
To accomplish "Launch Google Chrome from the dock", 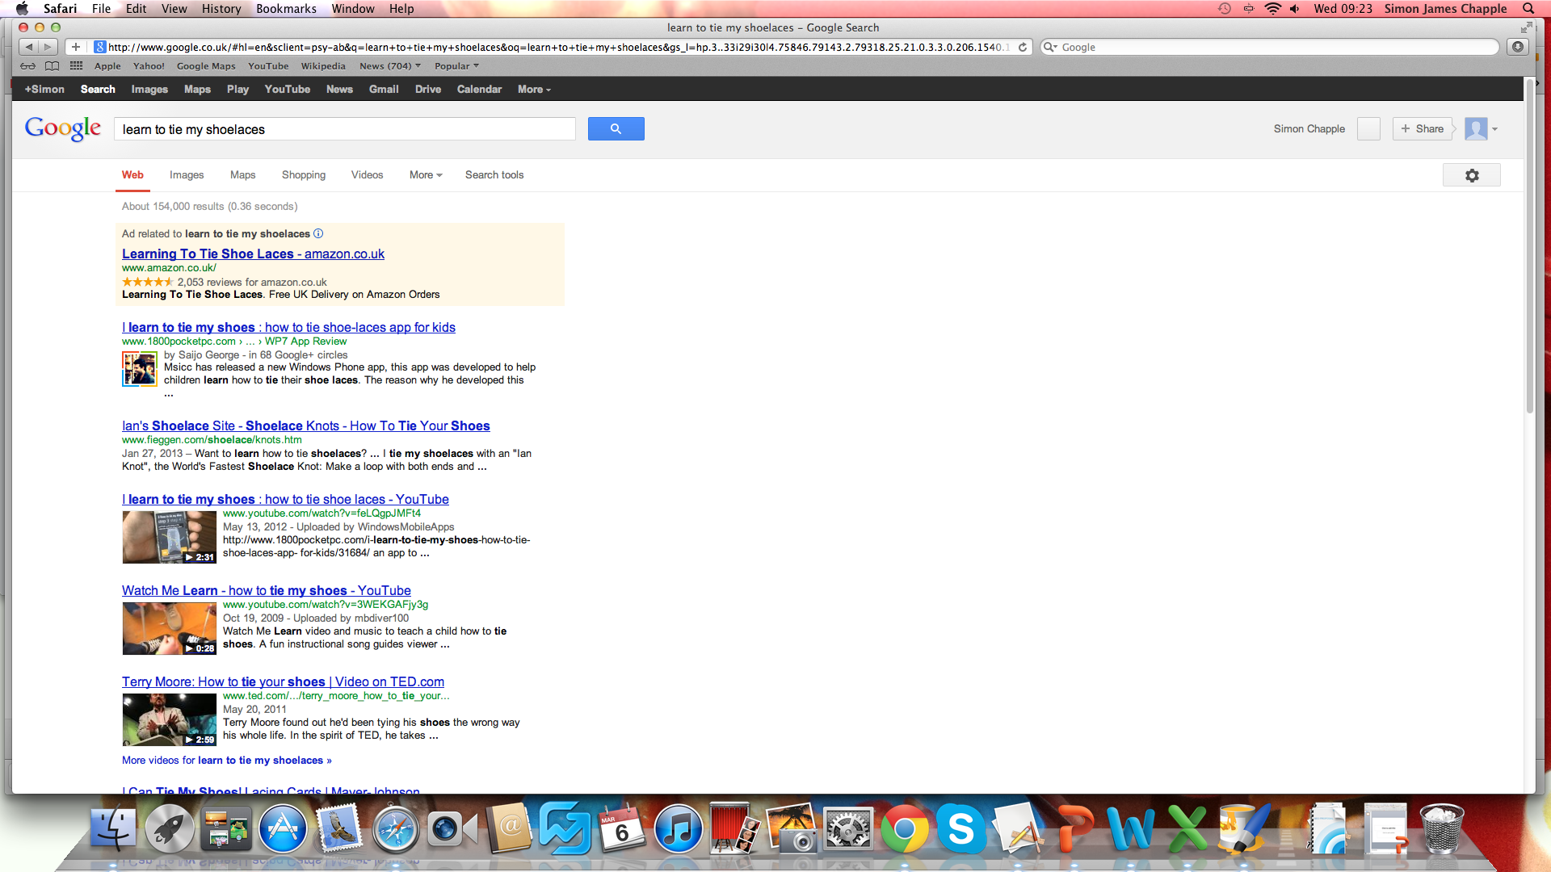I will (x=904, y=829).
